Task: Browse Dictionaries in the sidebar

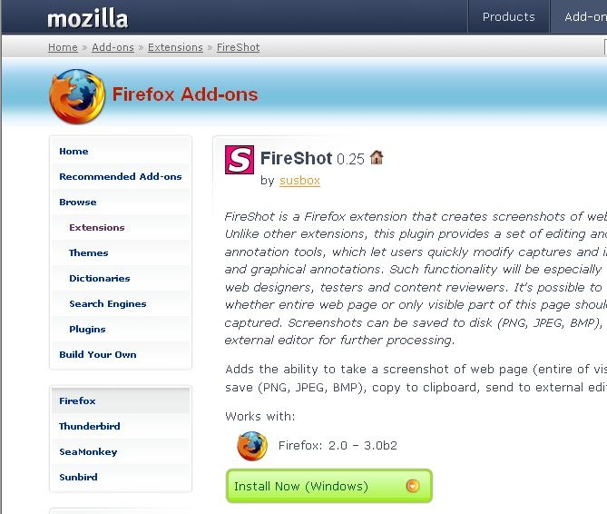Action: coord(99,279)
